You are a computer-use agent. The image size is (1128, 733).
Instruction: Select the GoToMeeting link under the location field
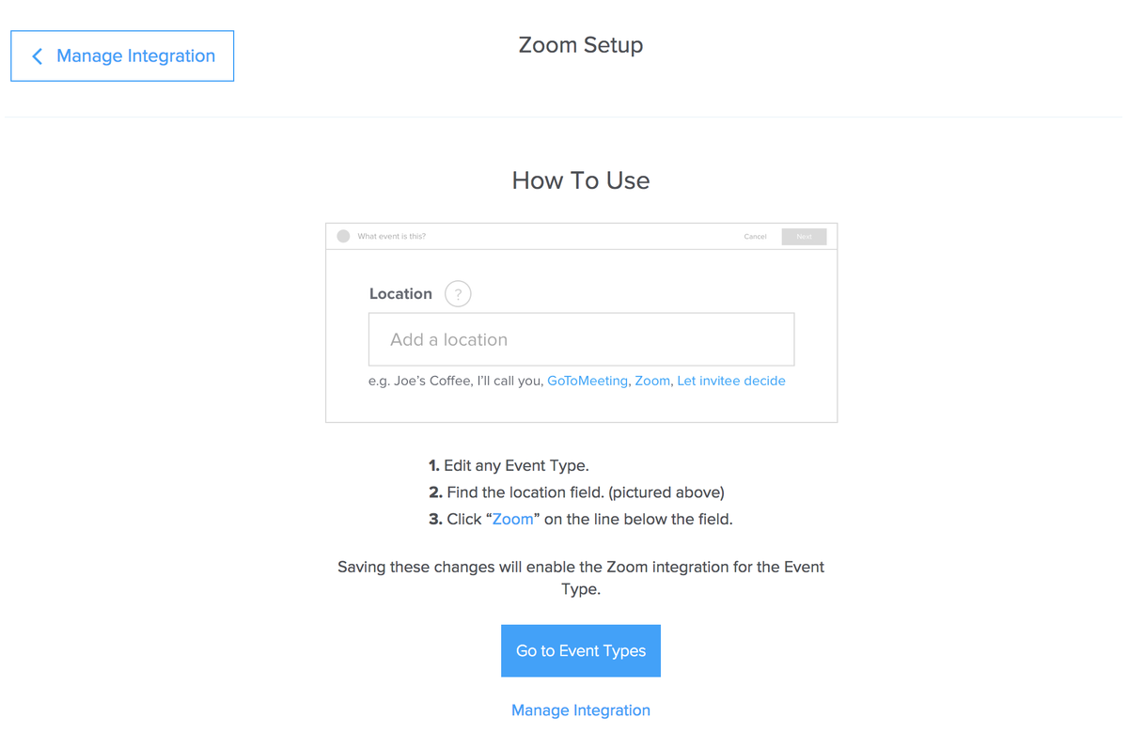coord(587,381)
